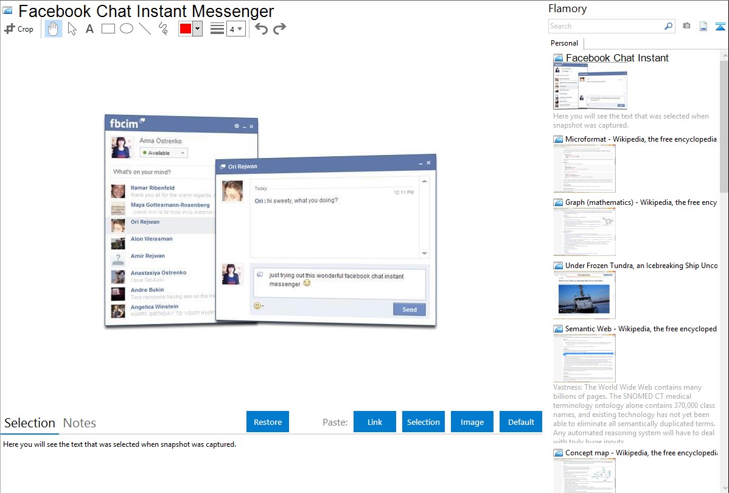
Task: Click the captured fbcim screenshot image on canvas
Action: pyautogui.click(x=270, y=221)
